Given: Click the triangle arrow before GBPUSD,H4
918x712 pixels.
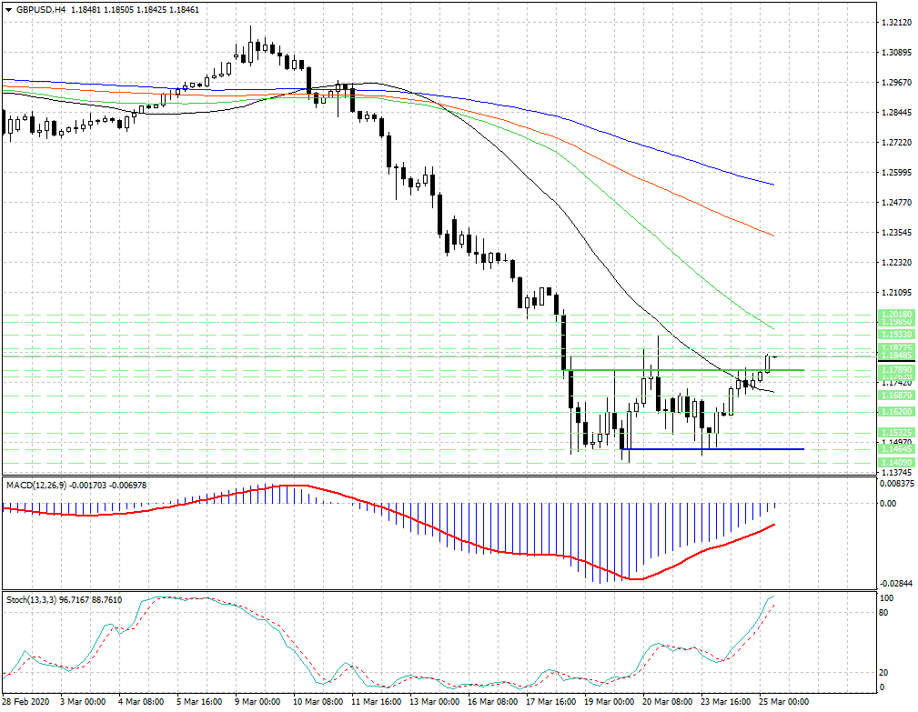Looking at the screenshot, I should [8, 9].
